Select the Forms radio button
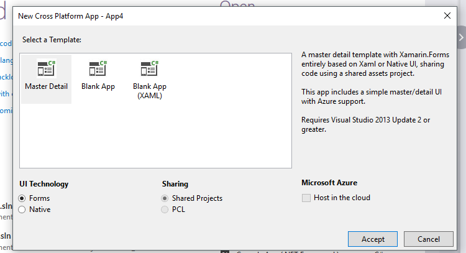Viewport: 466px width, 253px height. pos(22,198)
